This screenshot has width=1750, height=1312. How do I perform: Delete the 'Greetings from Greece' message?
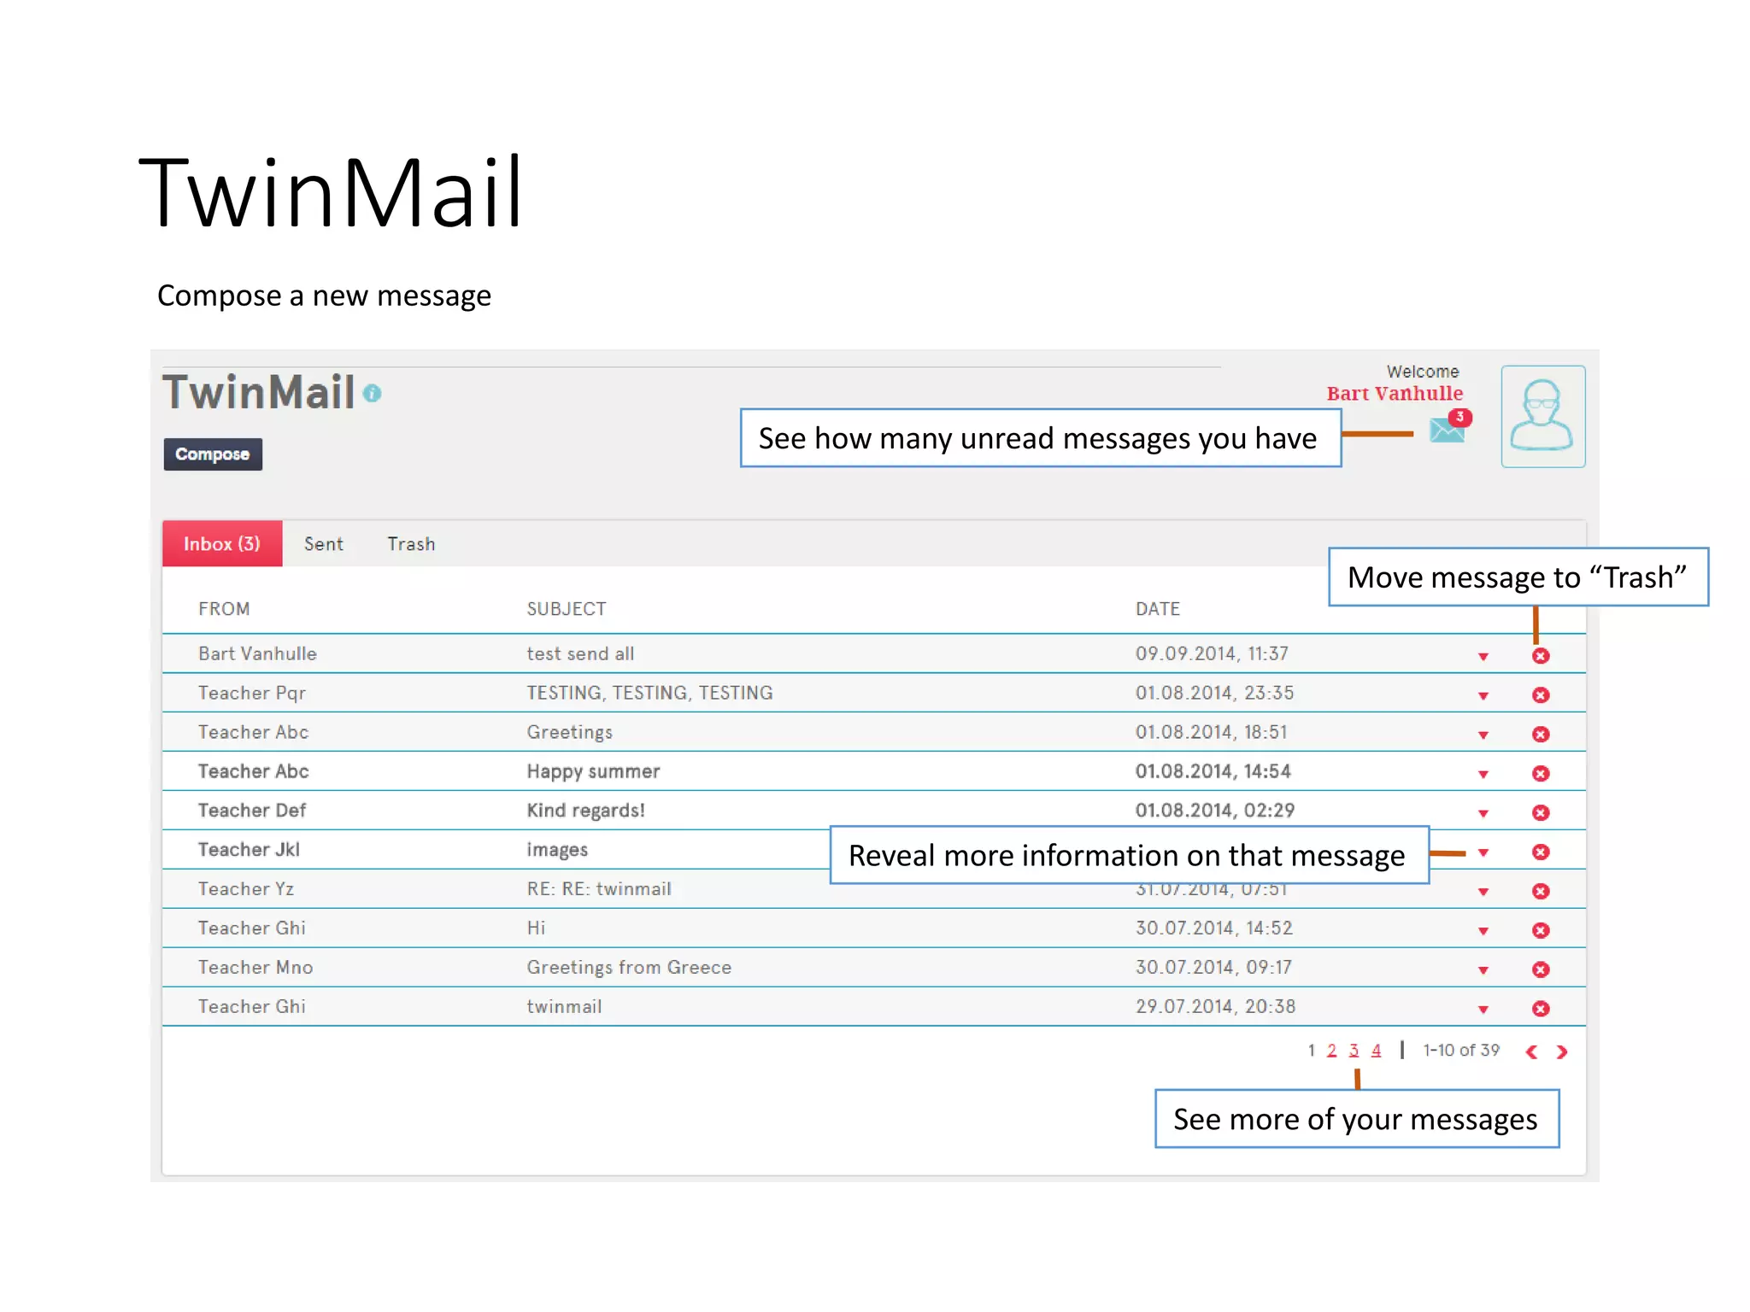[x=1541, y=970]
